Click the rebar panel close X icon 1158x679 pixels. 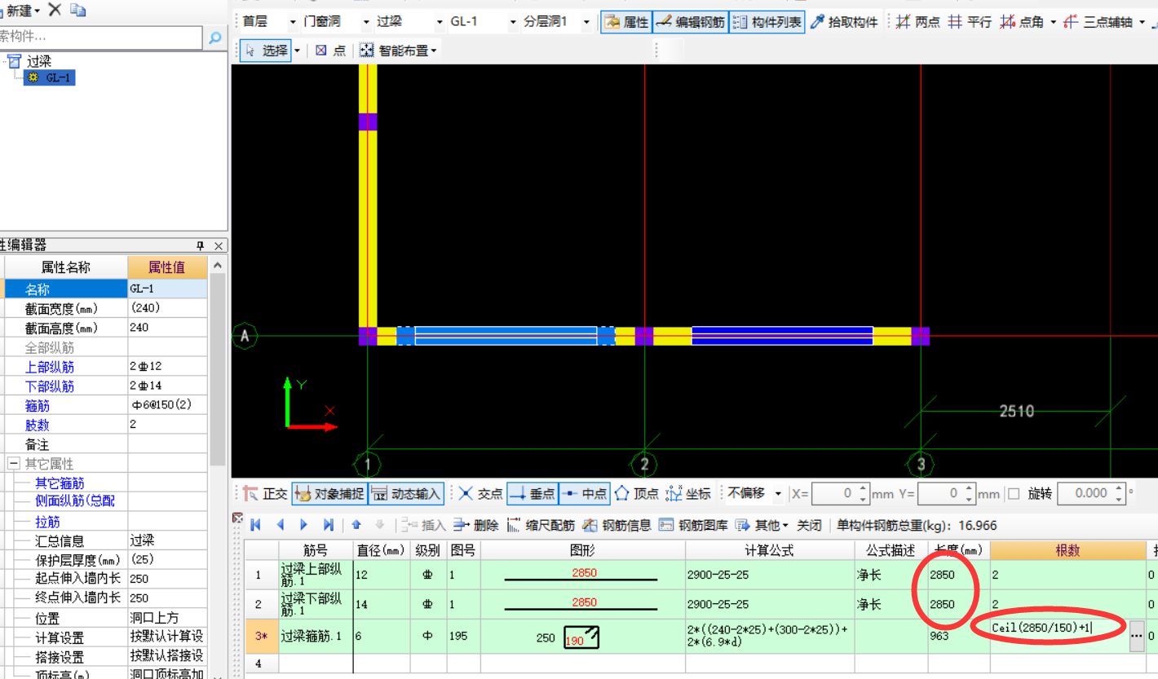[237, 517]
